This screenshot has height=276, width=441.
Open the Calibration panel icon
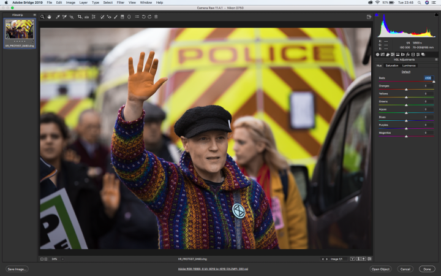click(x=413, y=55)
